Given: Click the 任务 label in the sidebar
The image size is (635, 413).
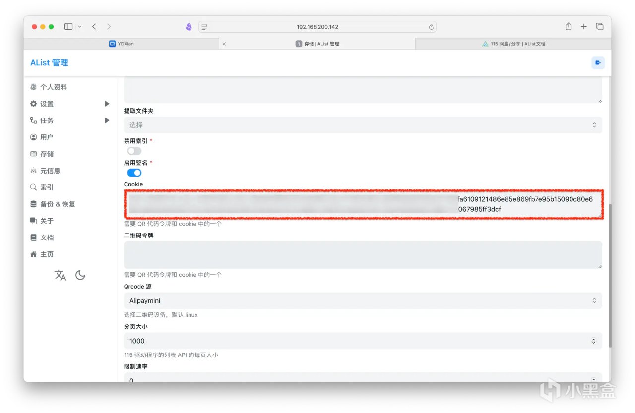Looking at the screenshot, I should (47, 120).
